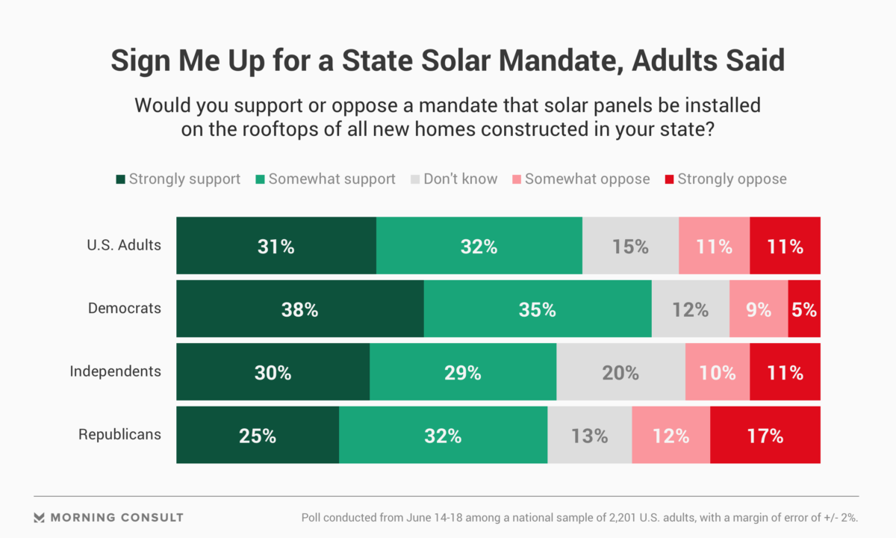Screen dimensions: 896x538
Task: Click the U.S. Adults row label
Action: pyautogui.click(x=123, y=244)
